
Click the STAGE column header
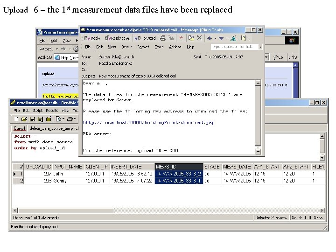coord(212,167)
